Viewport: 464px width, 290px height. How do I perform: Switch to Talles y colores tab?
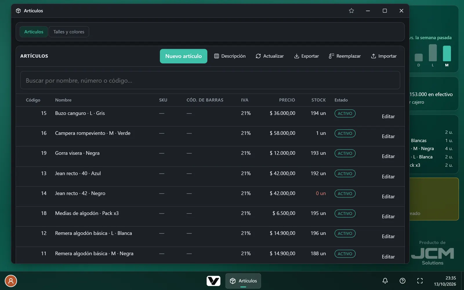(69, 32)
